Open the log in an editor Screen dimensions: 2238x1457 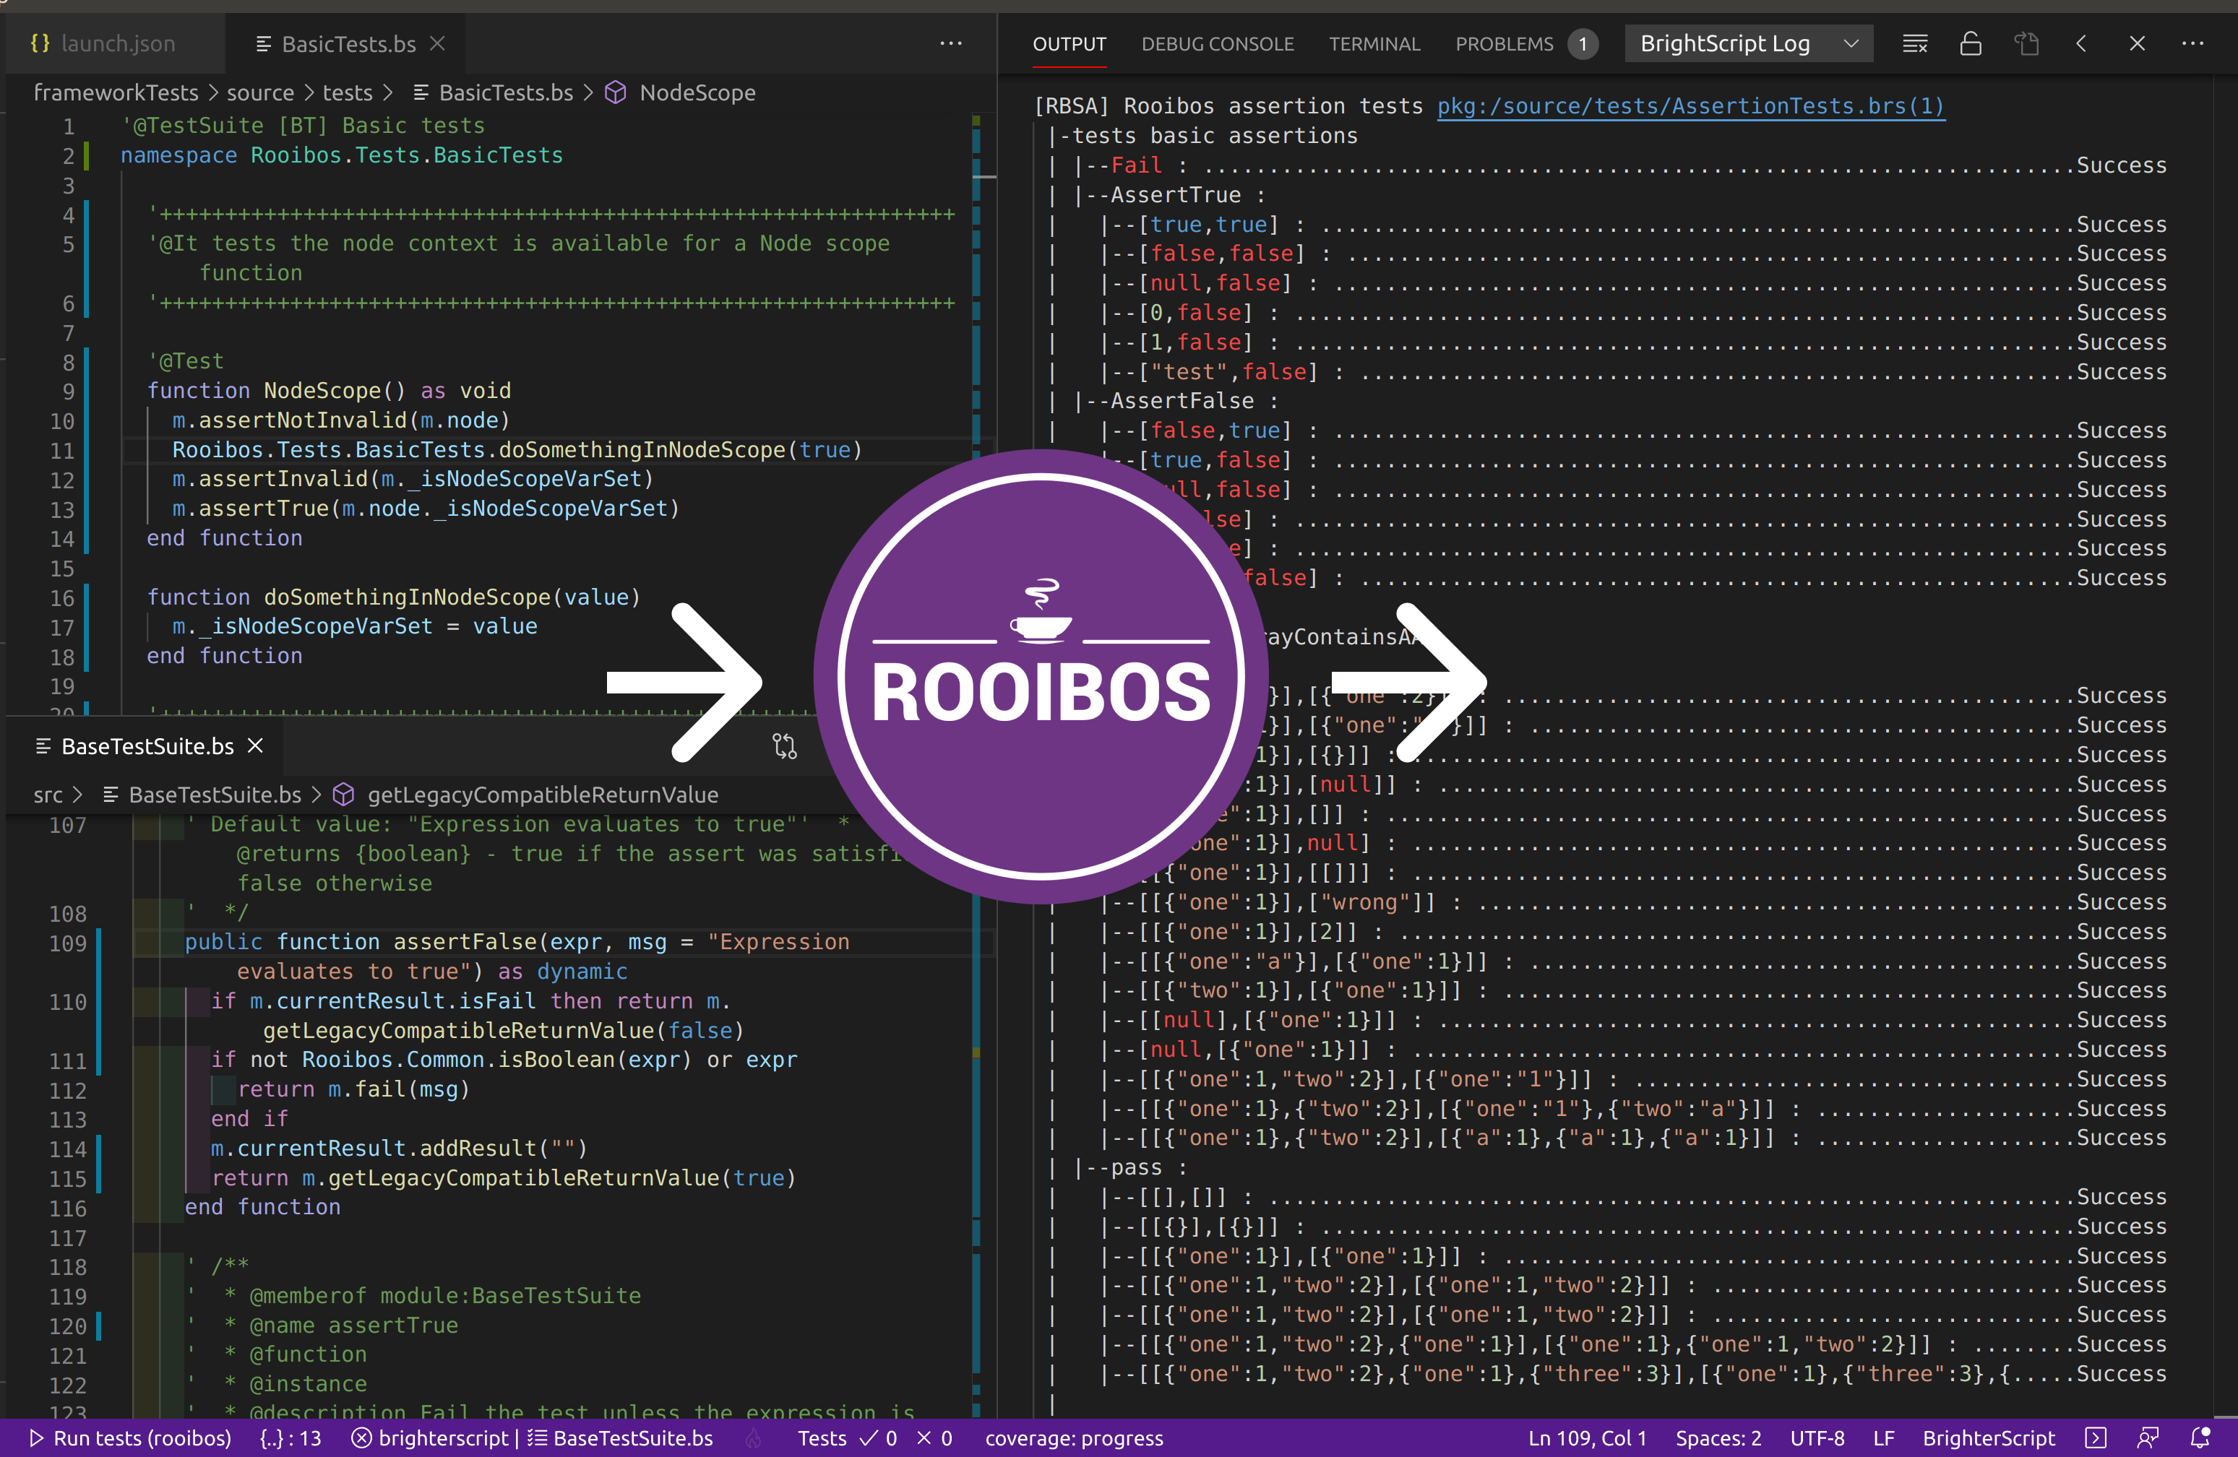tap(2026, 44)
